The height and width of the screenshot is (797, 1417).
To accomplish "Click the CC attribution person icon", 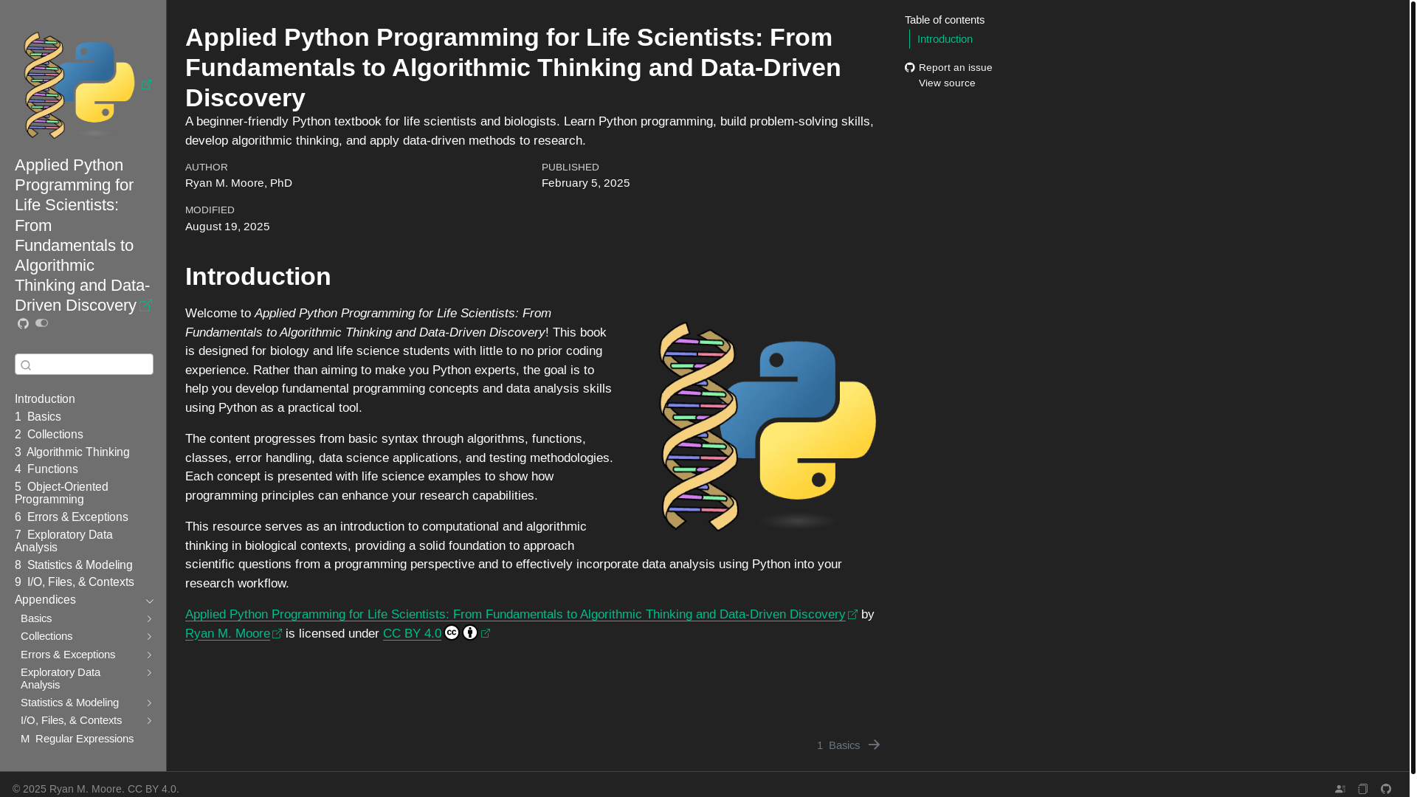I will 470,632.
